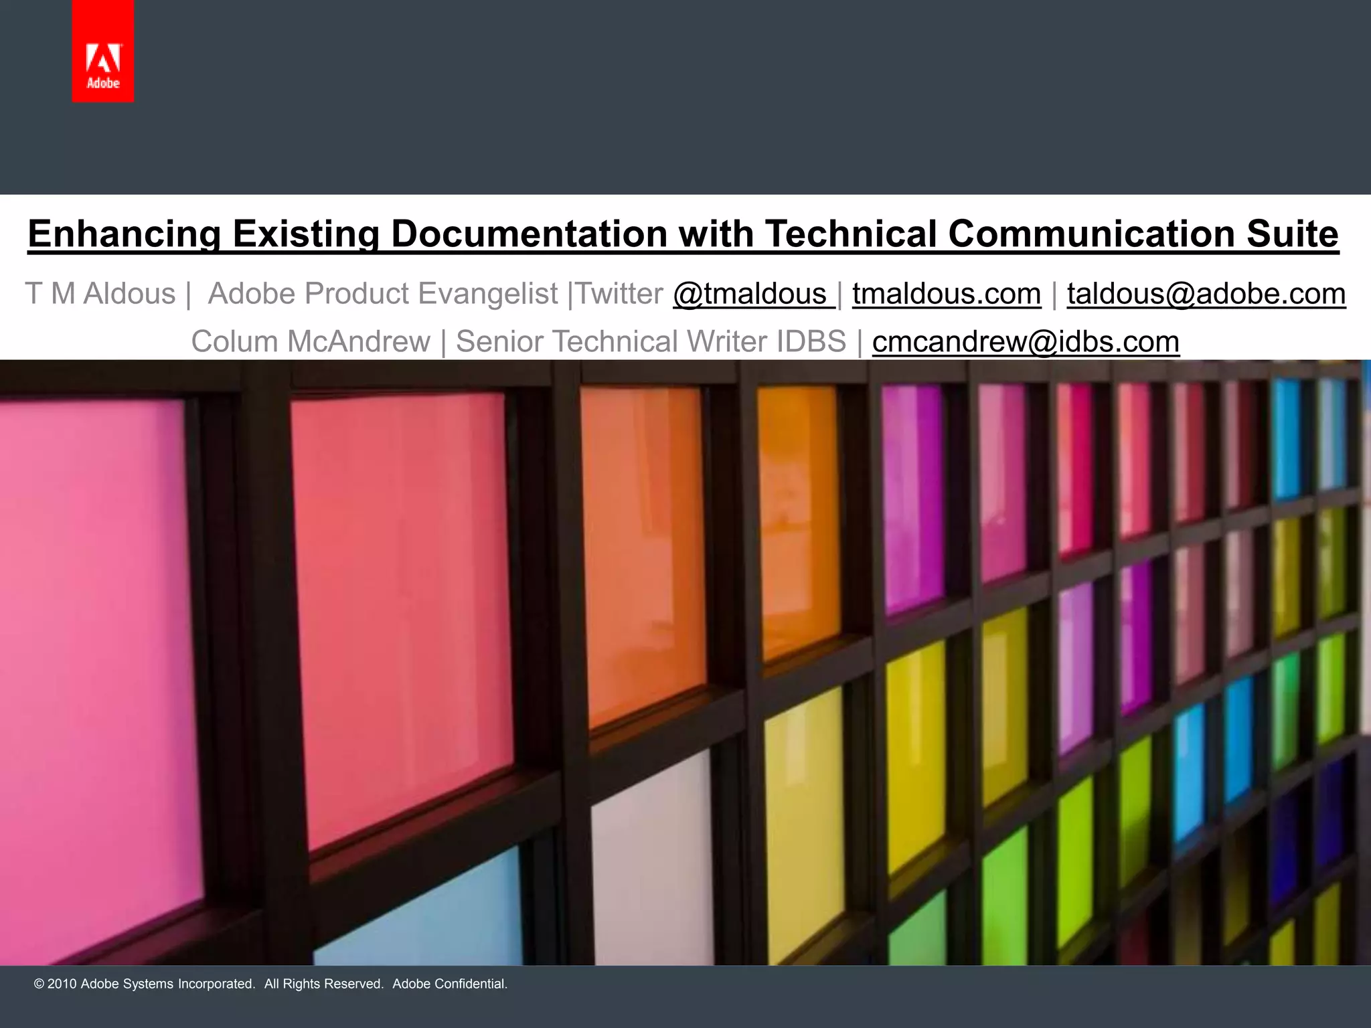Click the Senior Technical Writer IDBS text
Screen dimensions: 1371x1028
(x=650, y=342)
